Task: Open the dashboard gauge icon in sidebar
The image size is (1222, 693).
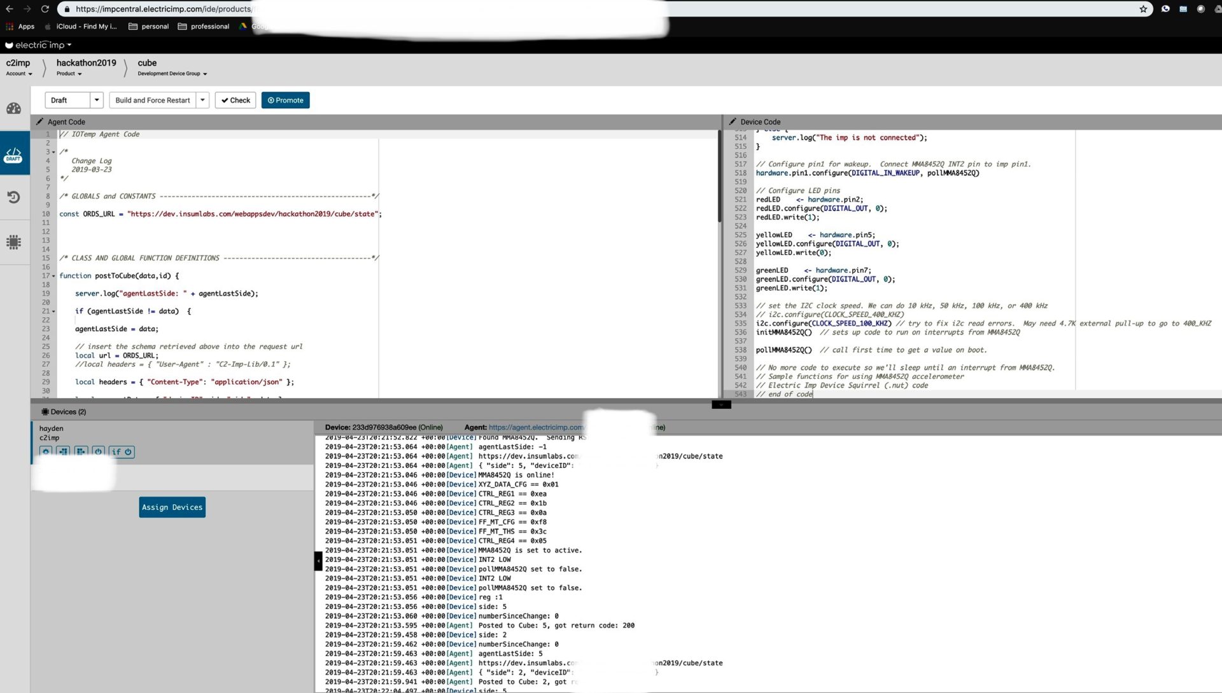Action: tap(13, 109)
